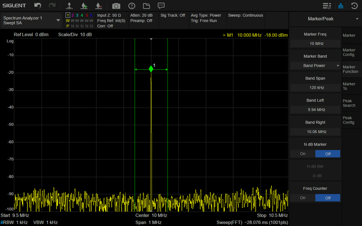The image size is (362, 226).
Task: Edit the Band Span 120 kHz field
Action: pyautogui.click(x=315, y=88)
